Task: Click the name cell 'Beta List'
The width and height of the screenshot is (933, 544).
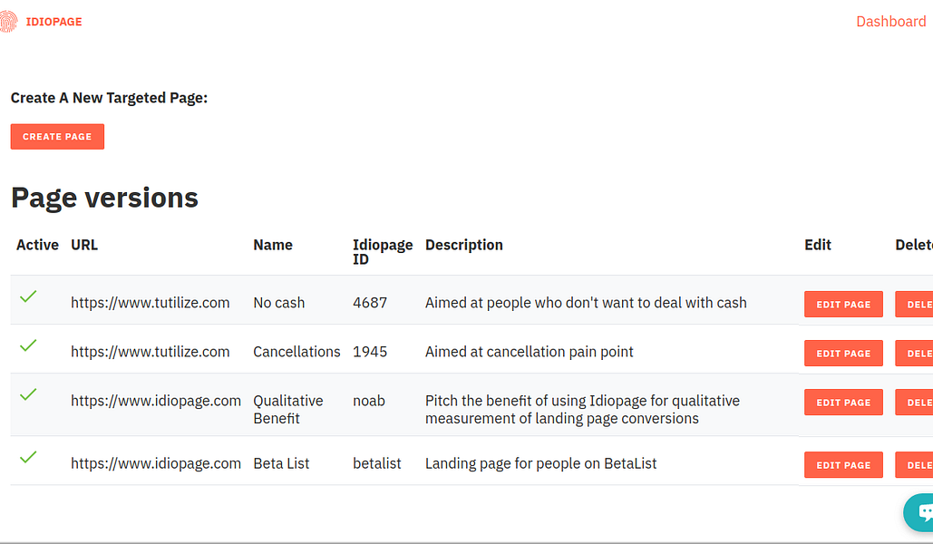Action: click(281, 463)
